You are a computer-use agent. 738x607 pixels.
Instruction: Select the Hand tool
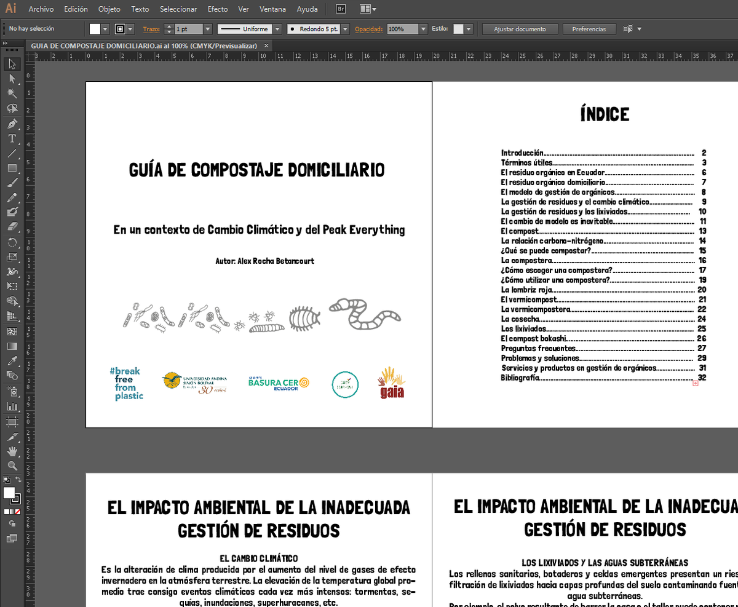(12, 452)
